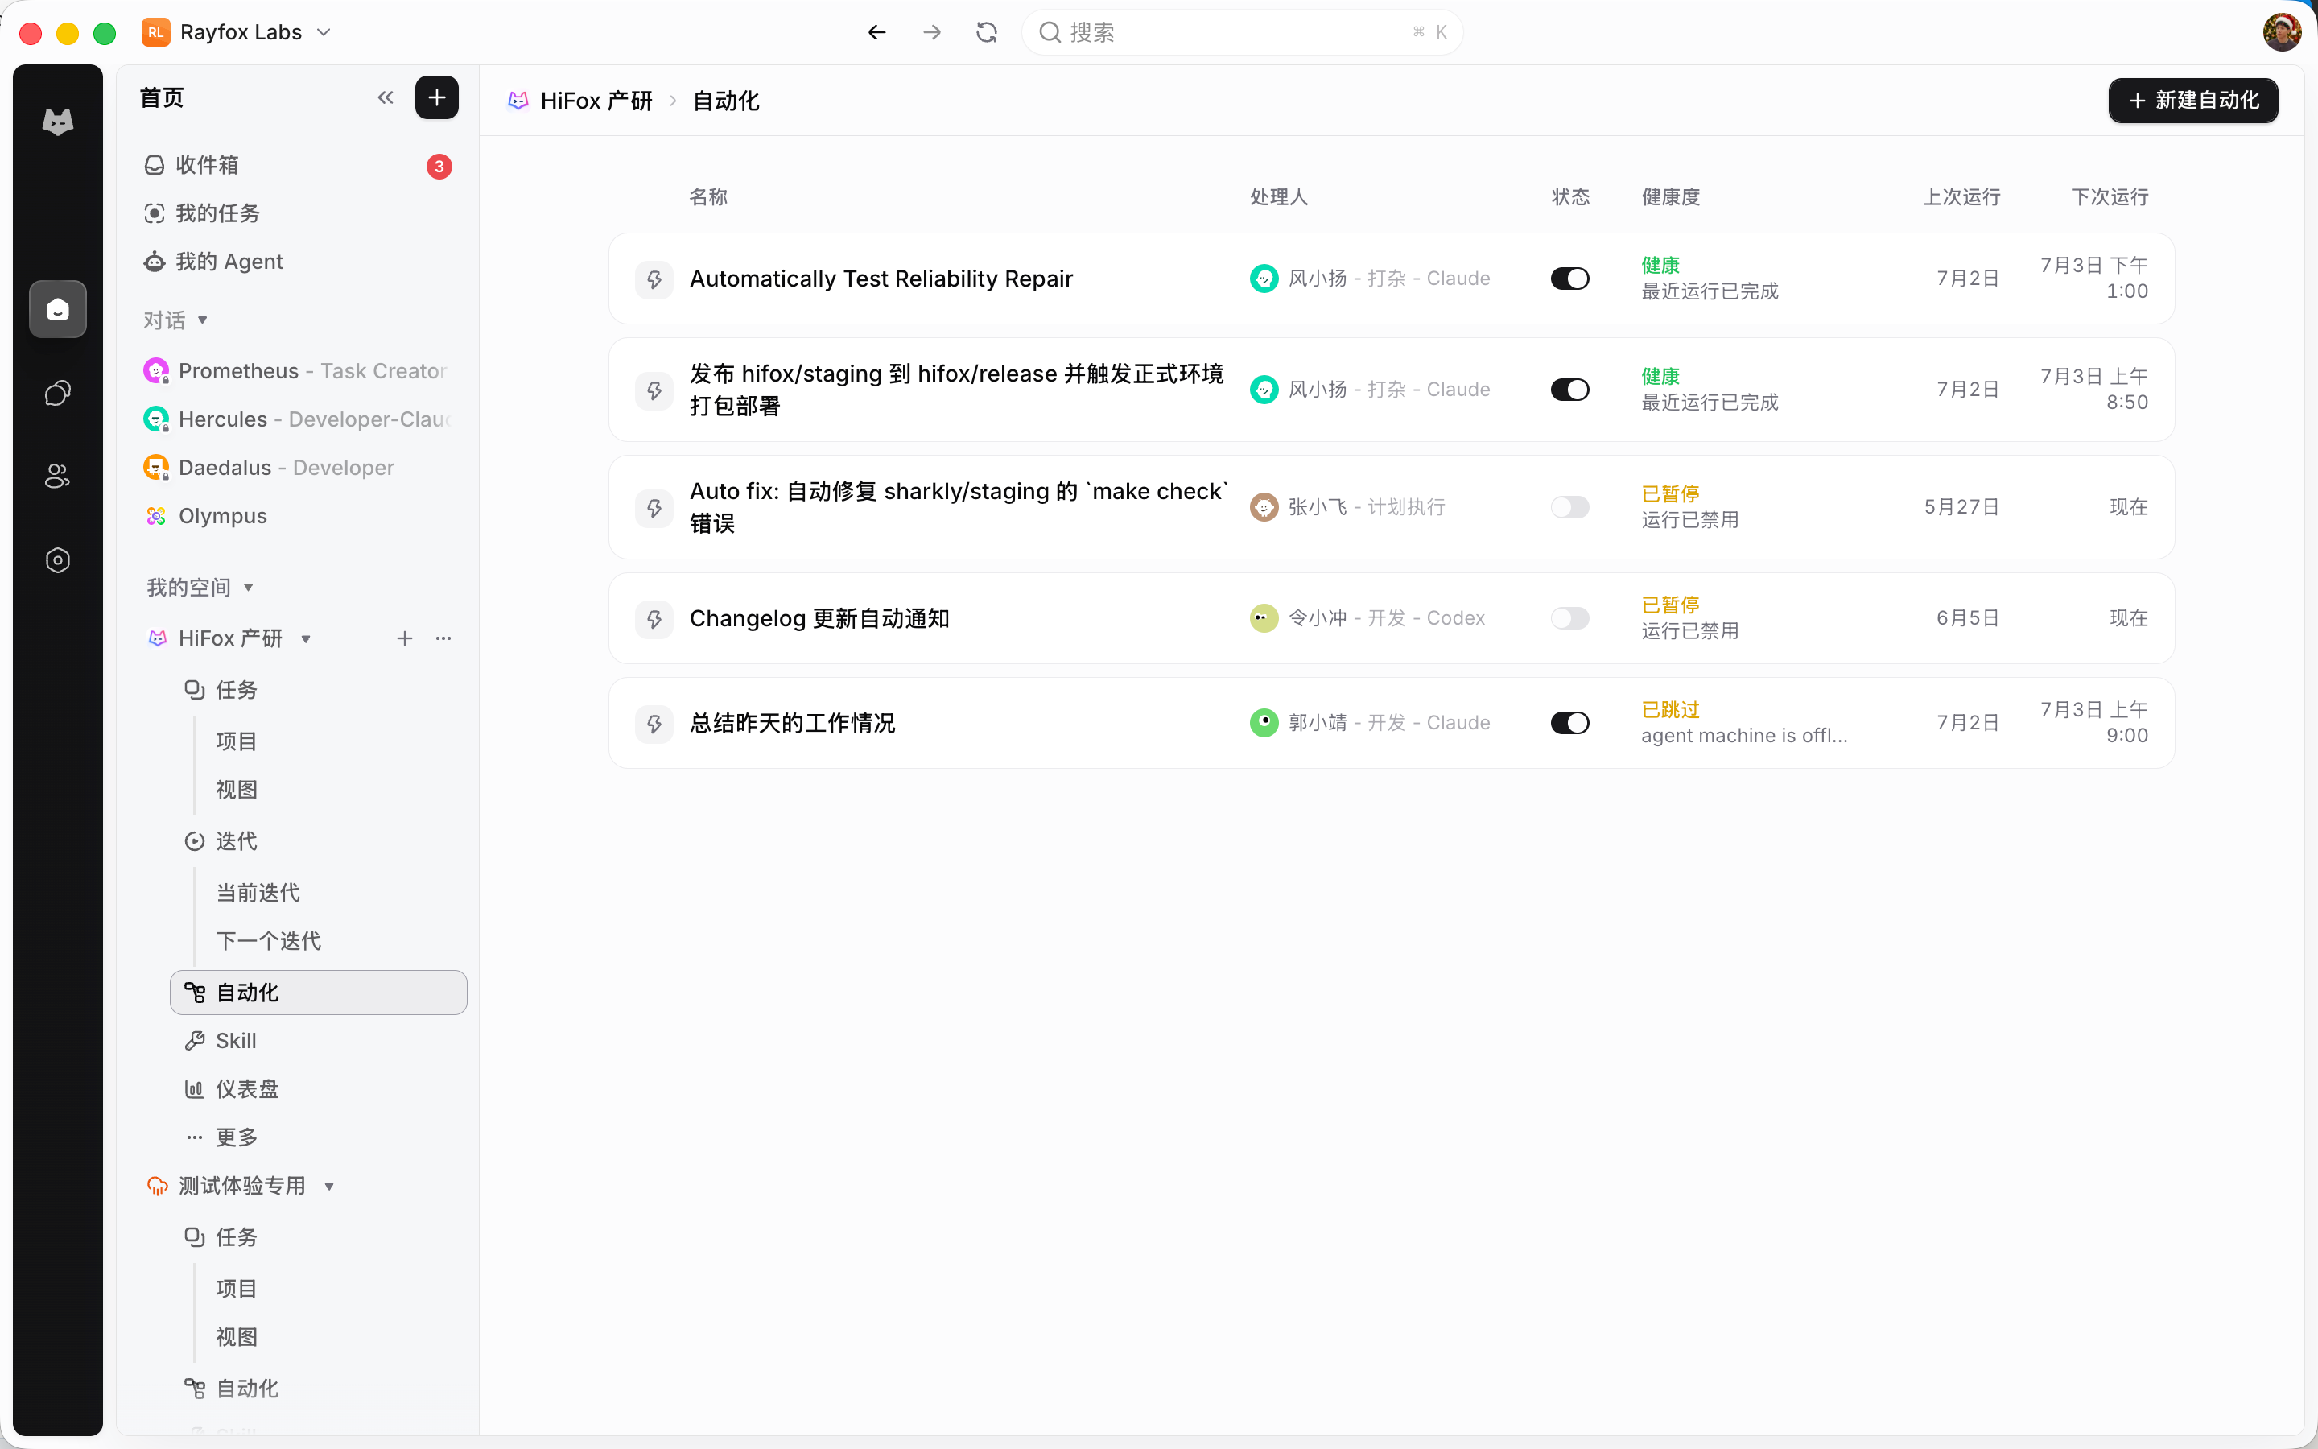
Task: Open the more options dots next to HiFox 产研
Action: (443, 638)
